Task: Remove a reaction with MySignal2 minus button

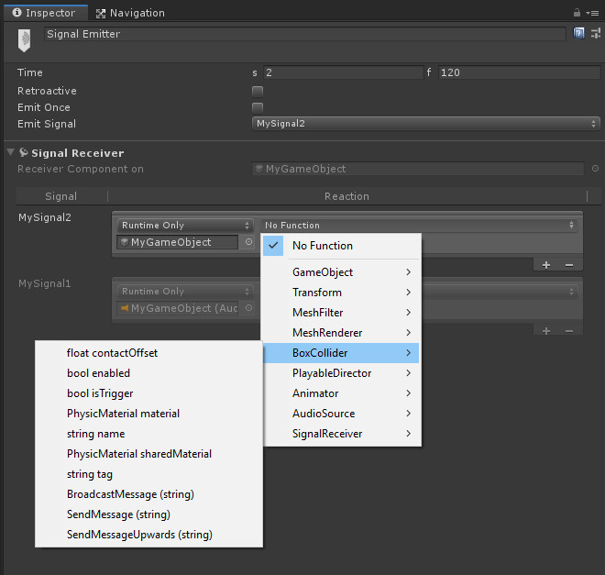Action: click(x=569, y=265)
